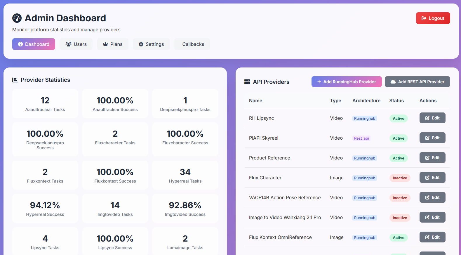Click the cloud icon on Add REST API Provider
This screenshot has height=255, width=461.
(x=393, y=82)
